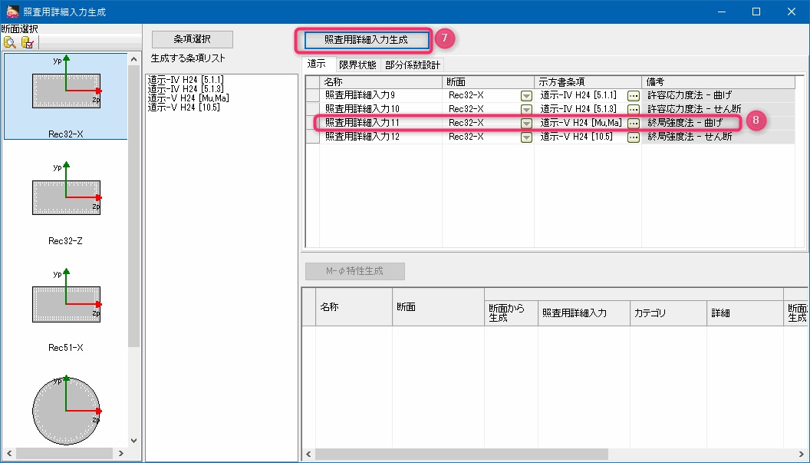
Task: Click ellipsis button for 道示-IV H24 [5.1.1] row
Action: click(x=634, y=96)
